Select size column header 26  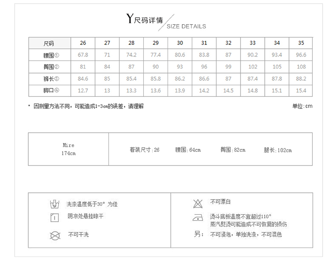point(83,43)
